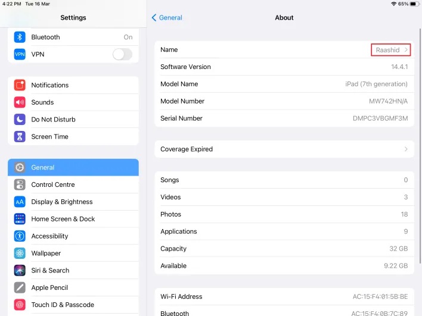This screenshot has height=316, width=422.
Task: Tap the pink Sounds speaker icon
Action: (20, 102)
